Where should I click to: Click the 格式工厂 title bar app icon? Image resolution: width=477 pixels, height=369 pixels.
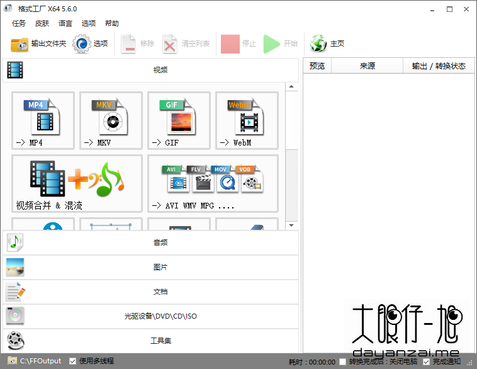click(x=8, y=8)
